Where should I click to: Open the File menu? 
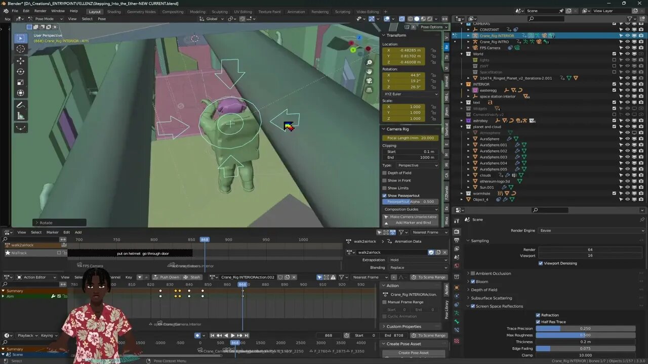[15, 11]
